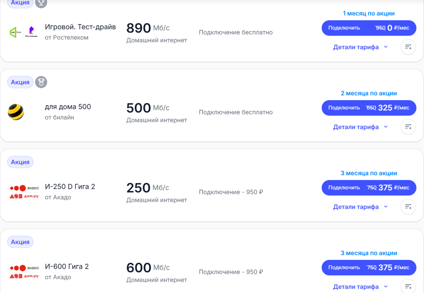Add для дома 500 to comparison list
Screen dimensions: 424x293
point(408,126)
